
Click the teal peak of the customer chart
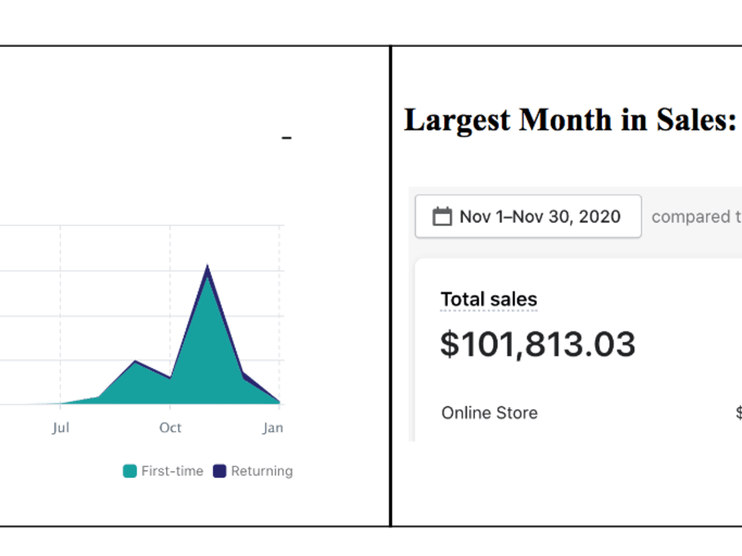tap(207, 279)
